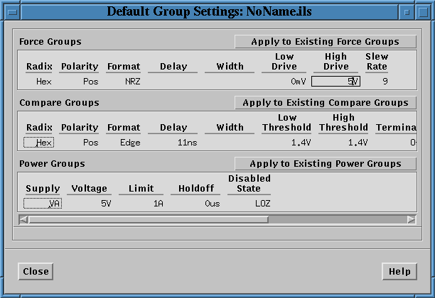Select Power Groups Holdoff 0us value
This screenshot has height=298, width=435.
point(213,204)
